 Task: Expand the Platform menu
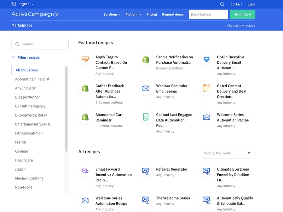(133, 14)
